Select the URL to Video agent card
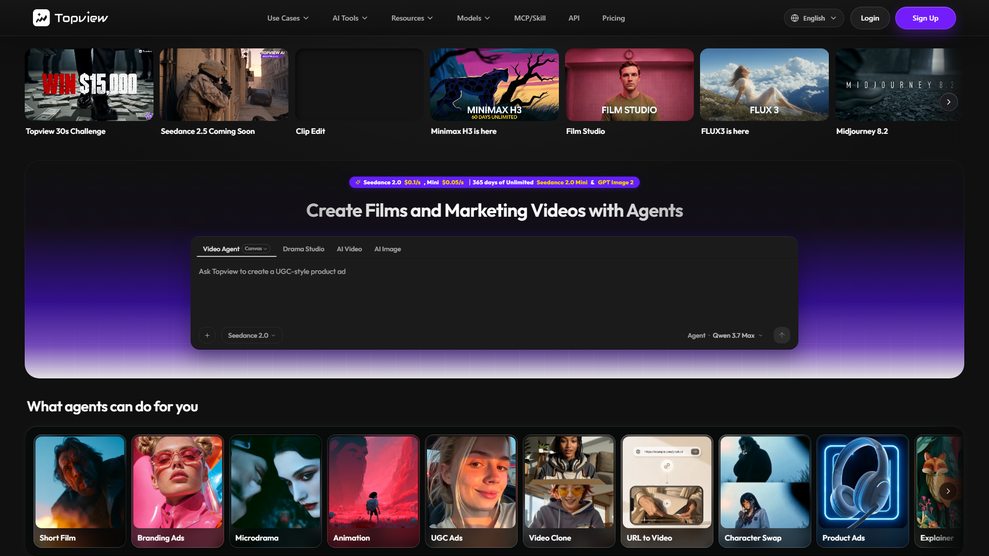The width and height of the screenshot is (989, 556). (x=667, y=491)
